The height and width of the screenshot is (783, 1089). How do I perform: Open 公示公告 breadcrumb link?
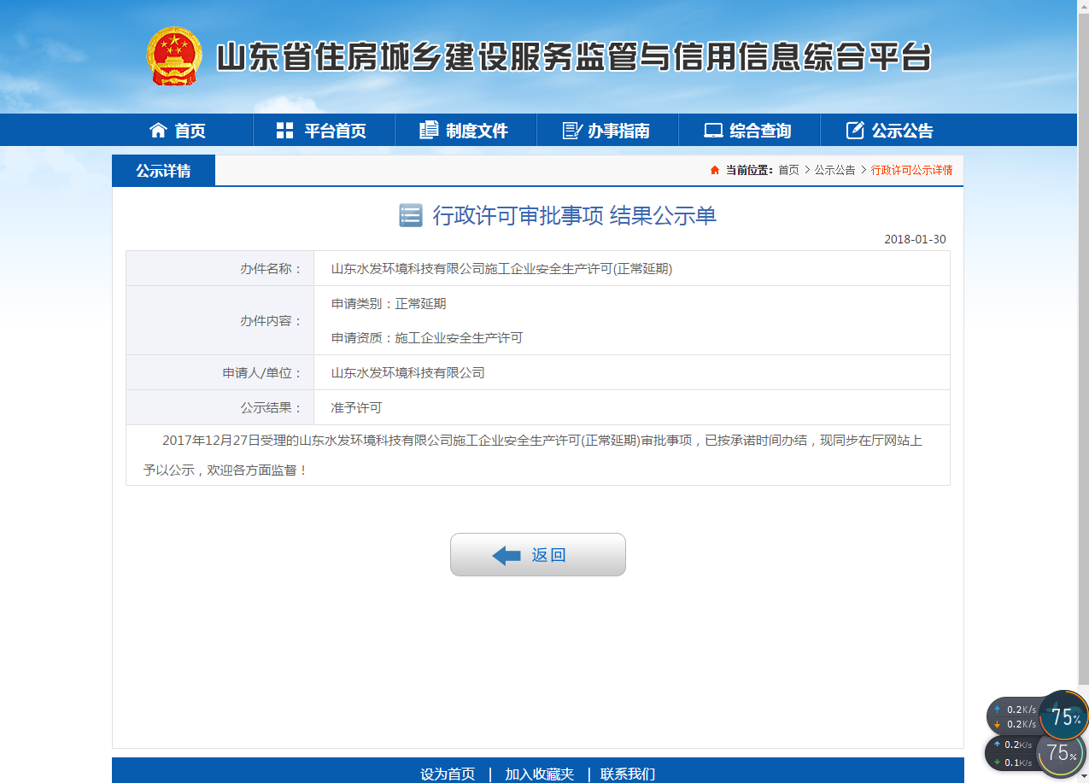tap(834, 170)
